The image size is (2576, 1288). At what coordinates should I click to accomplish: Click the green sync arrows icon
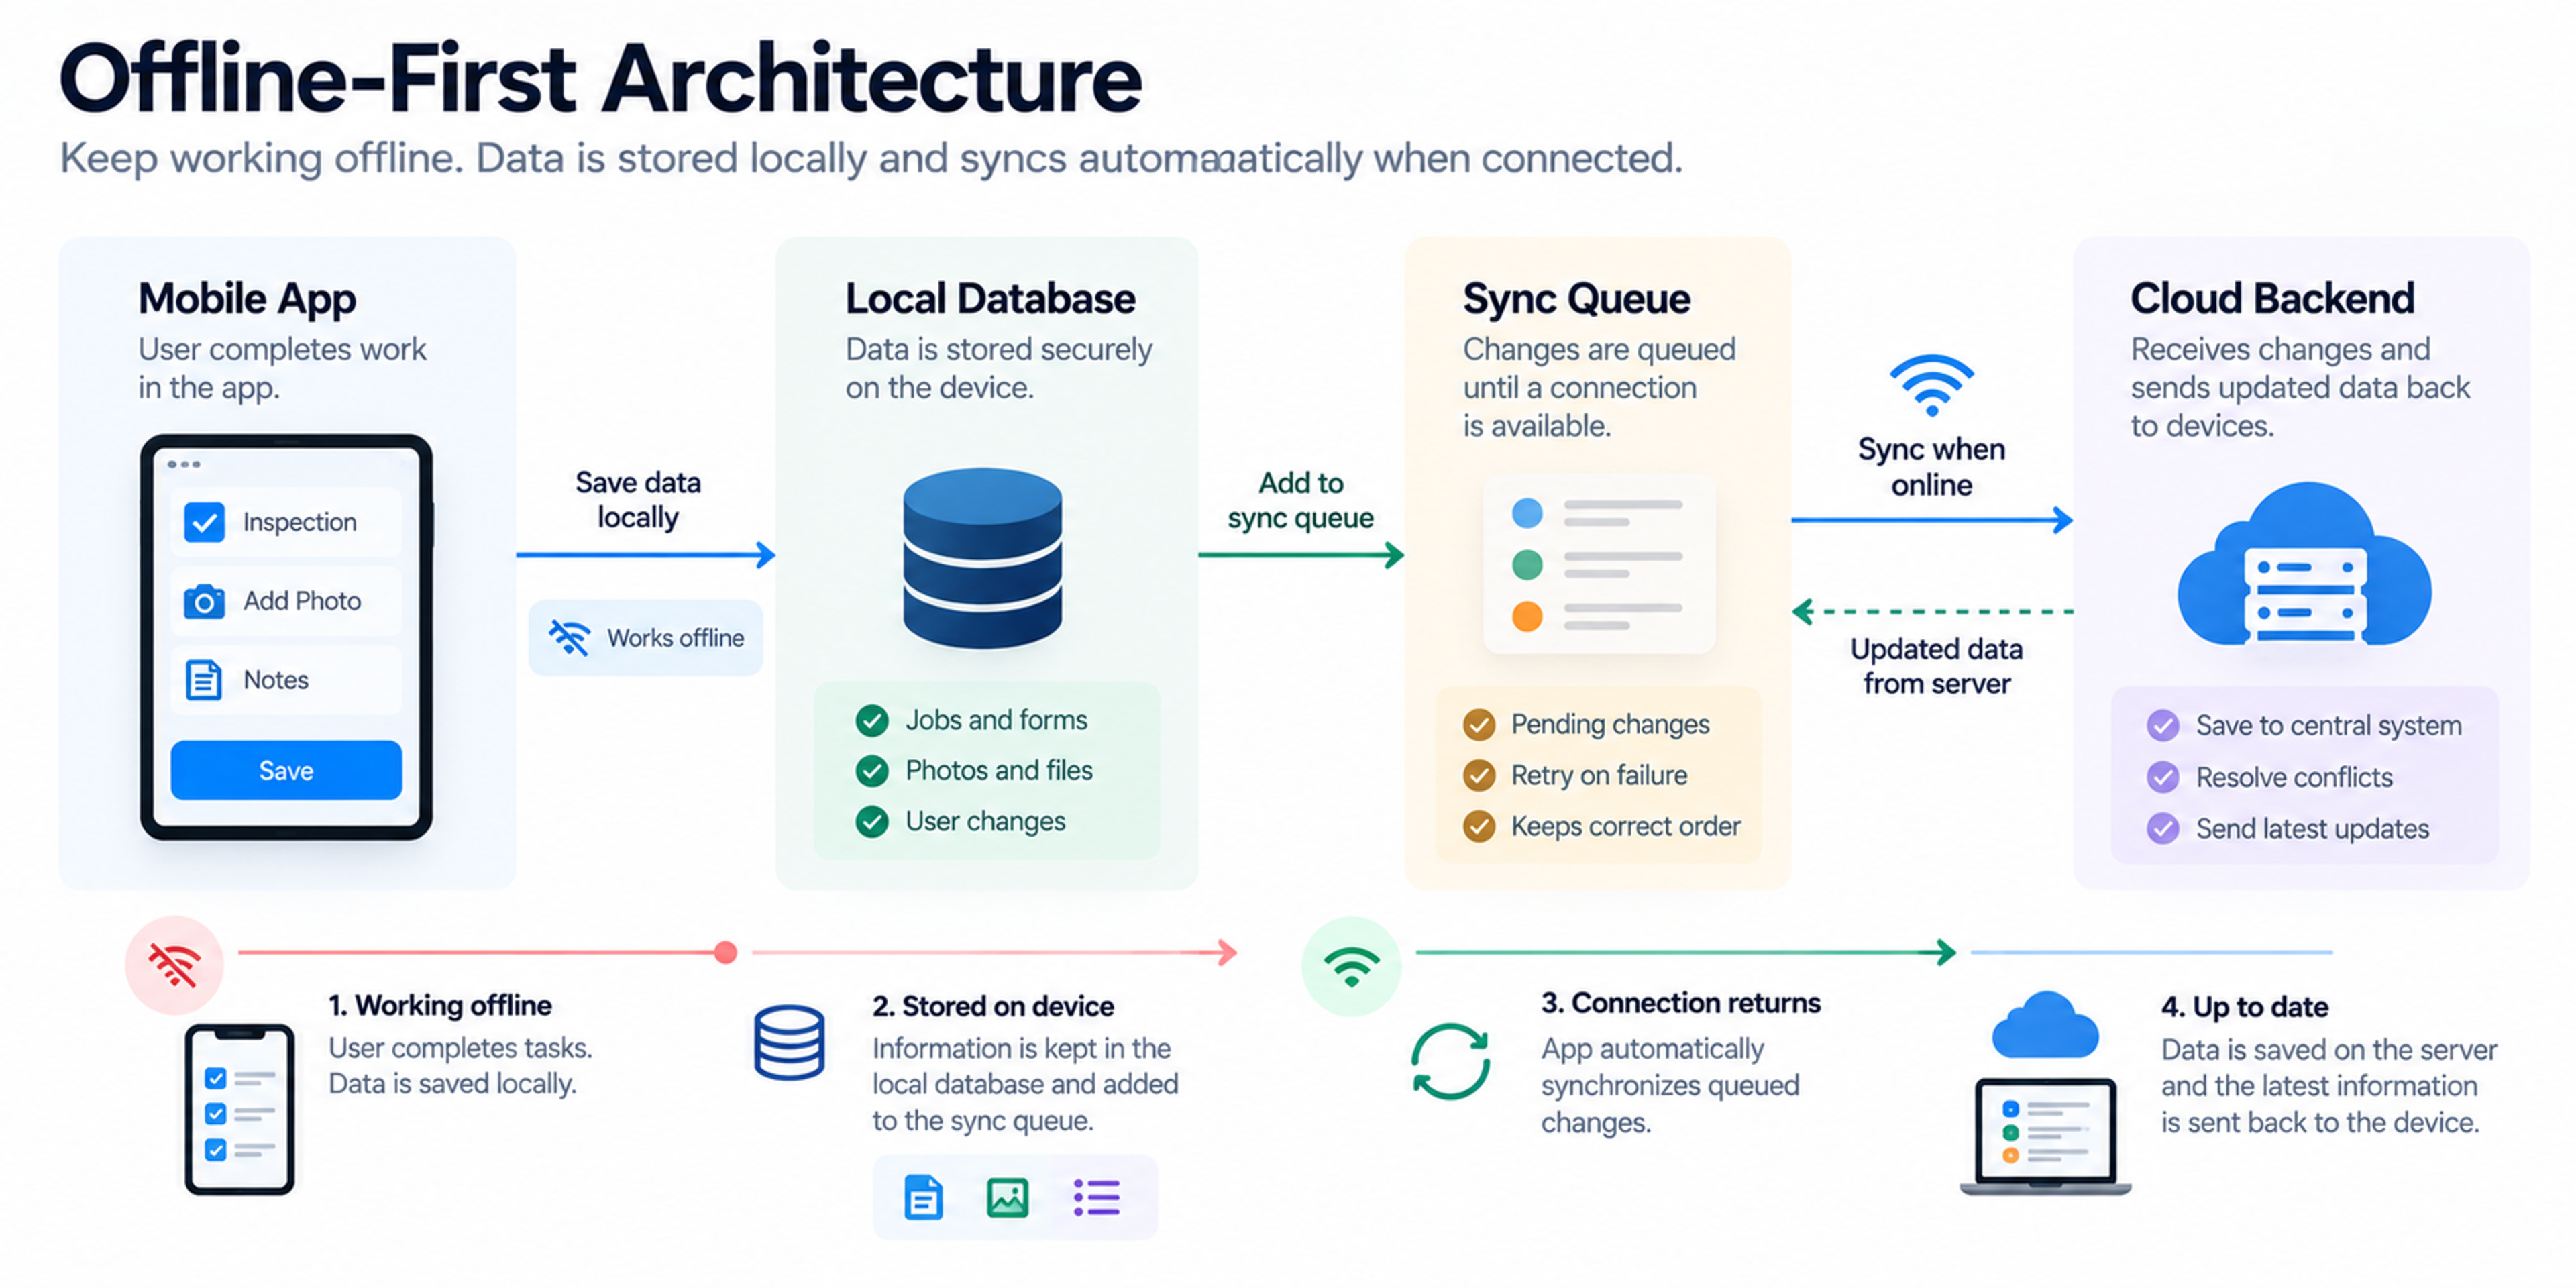coord(1450,1062)
